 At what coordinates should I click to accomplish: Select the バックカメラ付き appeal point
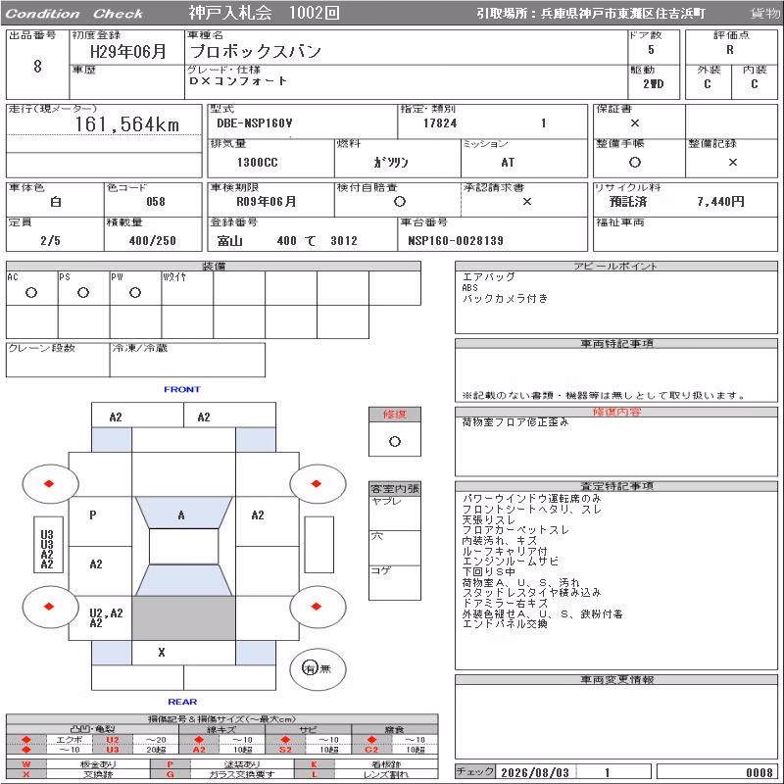(505, 298)
